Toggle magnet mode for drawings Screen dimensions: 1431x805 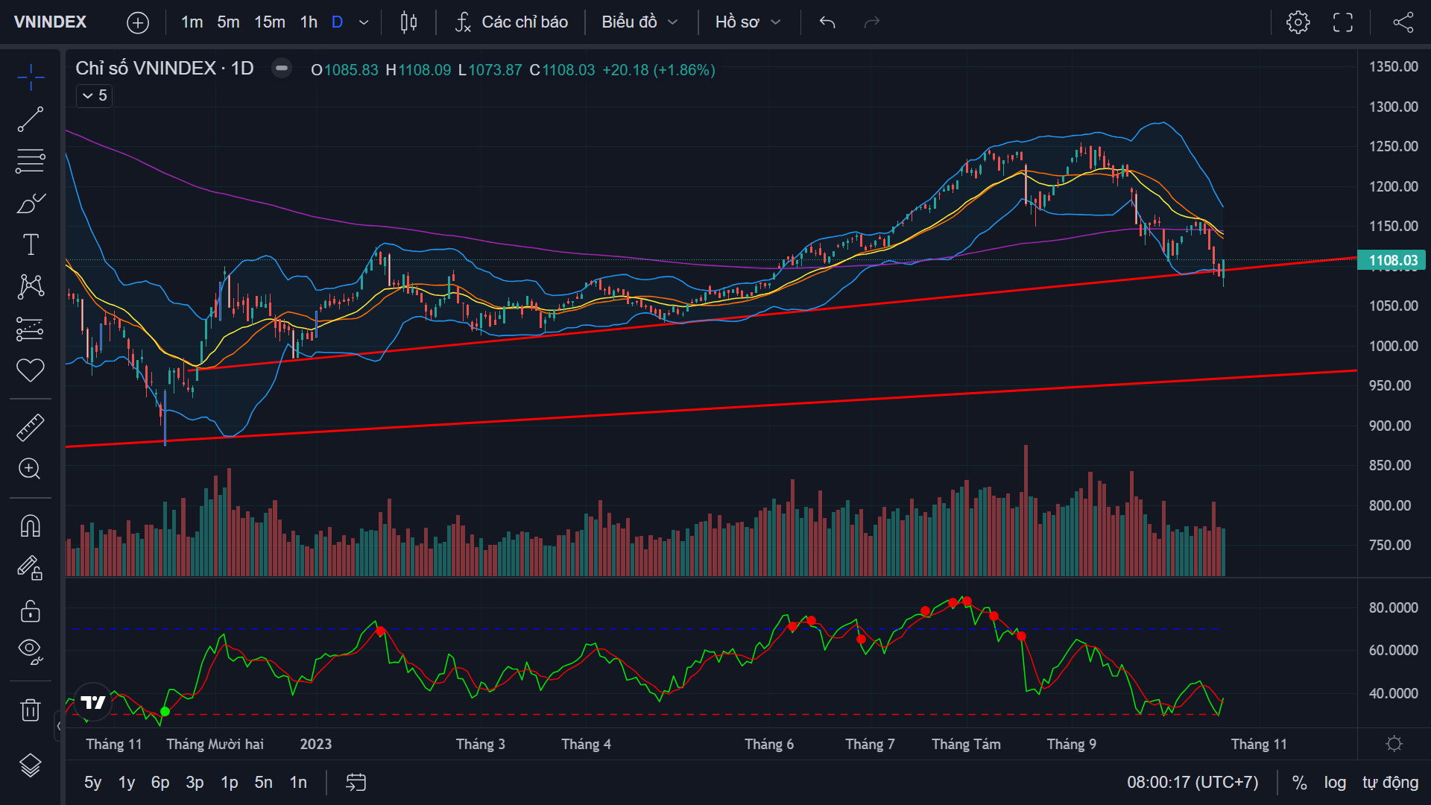pos(31,526)
